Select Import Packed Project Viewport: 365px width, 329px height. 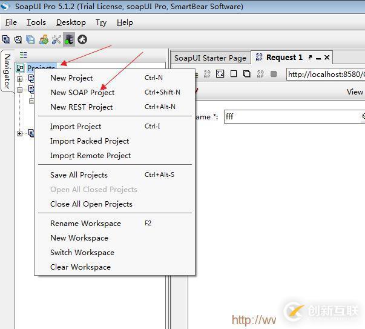[x=114, y=141]
